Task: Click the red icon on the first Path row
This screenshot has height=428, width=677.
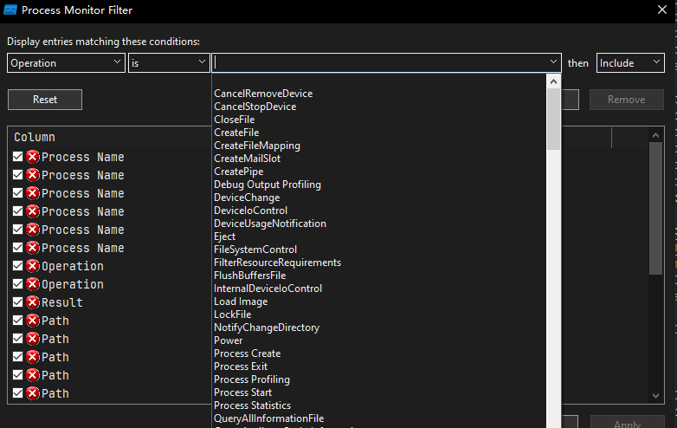Action: 33,321
